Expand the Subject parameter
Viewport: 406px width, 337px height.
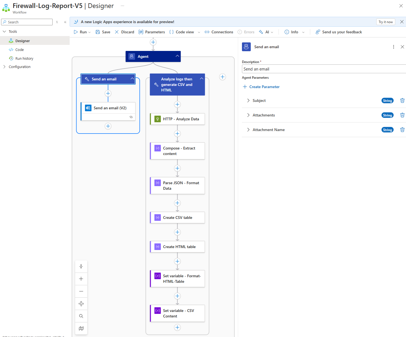click(x=248, y=100)
